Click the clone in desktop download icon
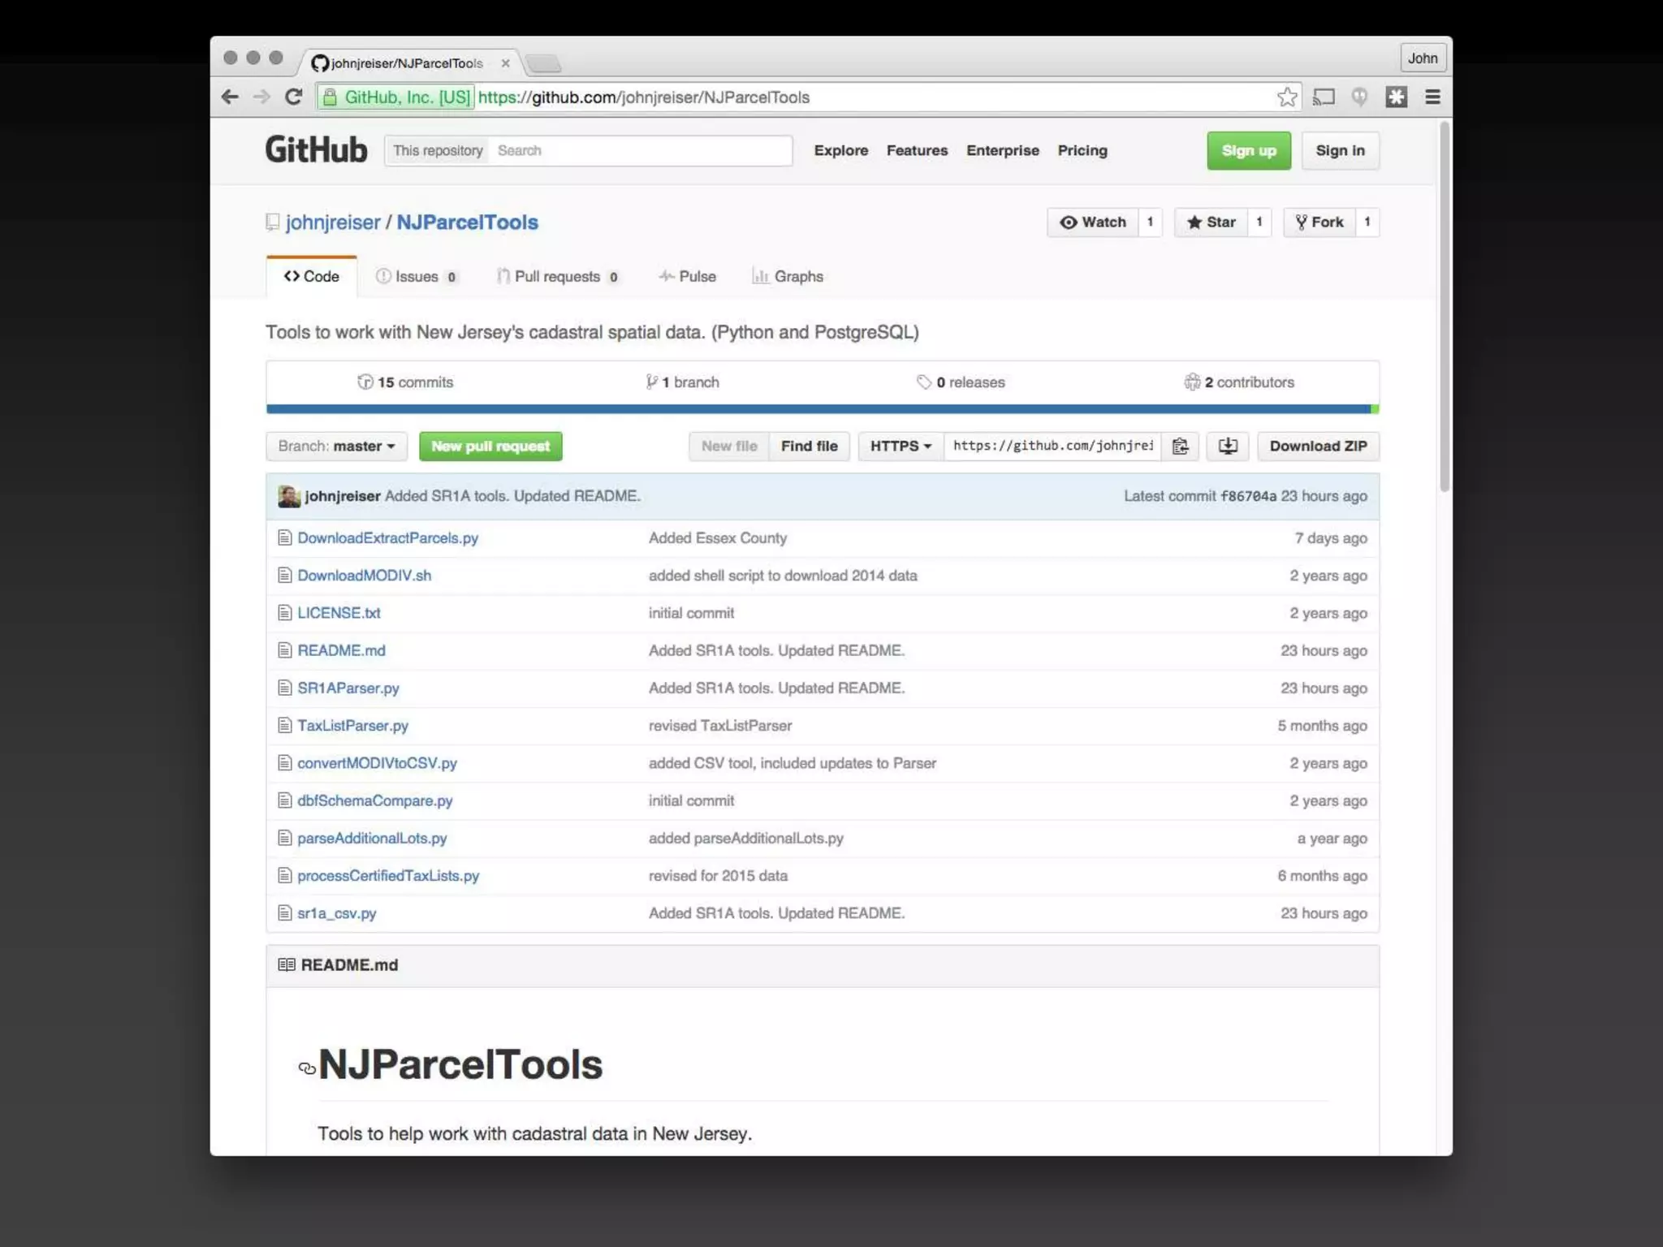 point(1227,446)
